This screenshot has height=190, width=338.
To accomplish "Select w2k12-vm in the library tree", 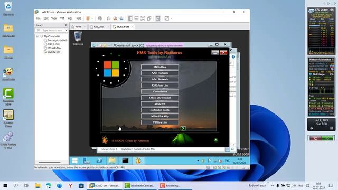I will pos(52,52).
